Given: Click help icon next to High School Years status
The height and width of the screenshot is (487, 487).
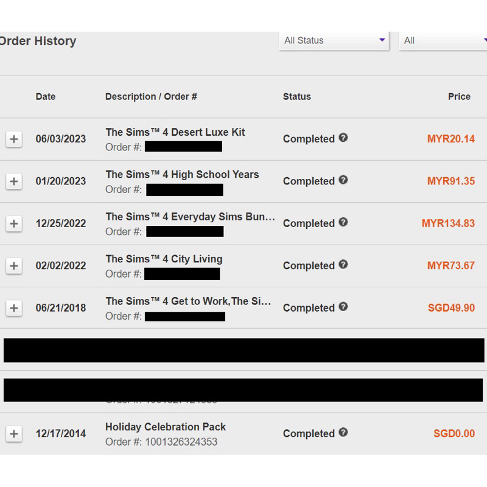Looking at the screenshot, I should coord(343,180).
